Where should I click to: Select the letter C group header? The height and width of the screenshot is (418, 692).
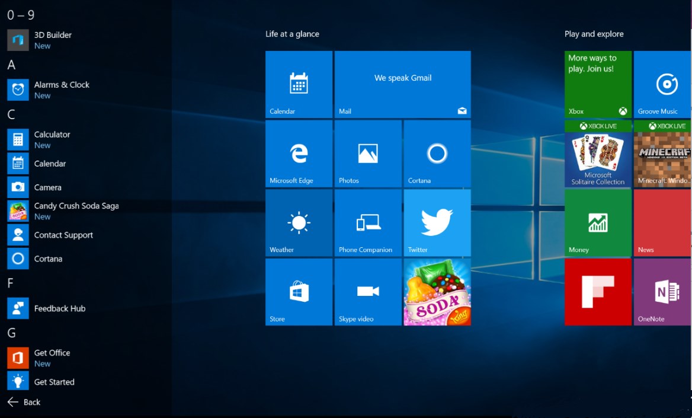[11, 114]
